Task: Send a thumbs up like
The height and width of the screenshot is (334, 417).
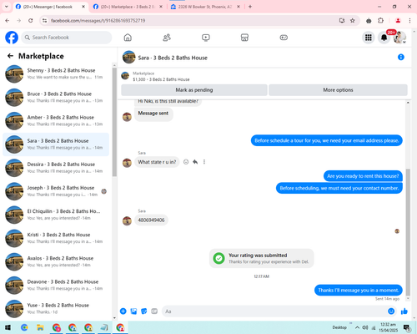Action: pyautogui.click(x=404, y=311)
